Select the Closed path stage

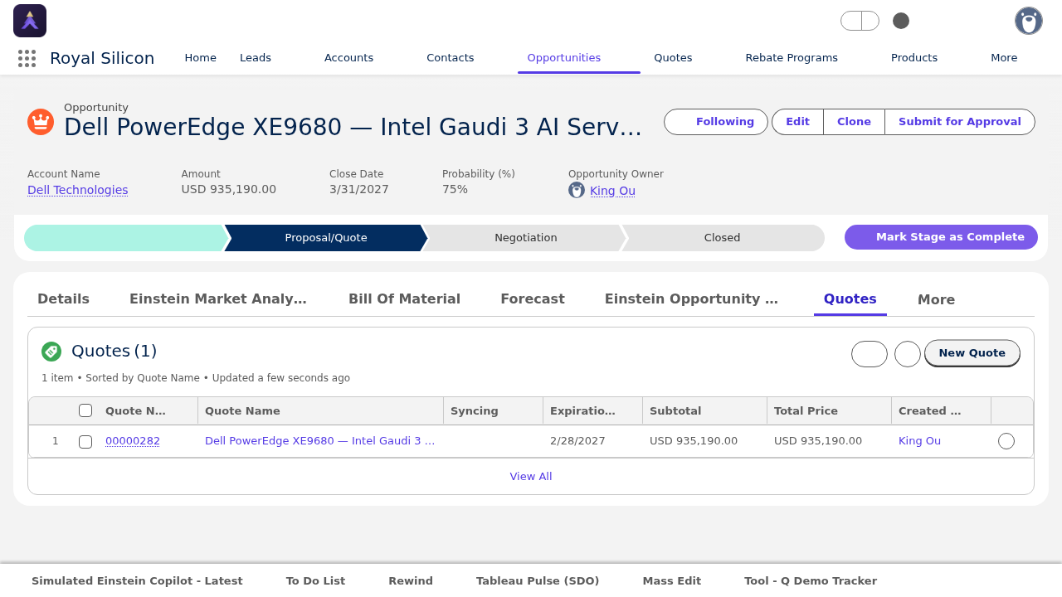[723, 238]
